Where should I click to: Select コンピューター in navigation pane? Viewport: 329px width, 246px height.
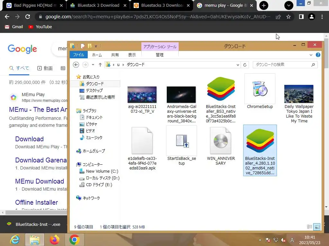[93, 164]
